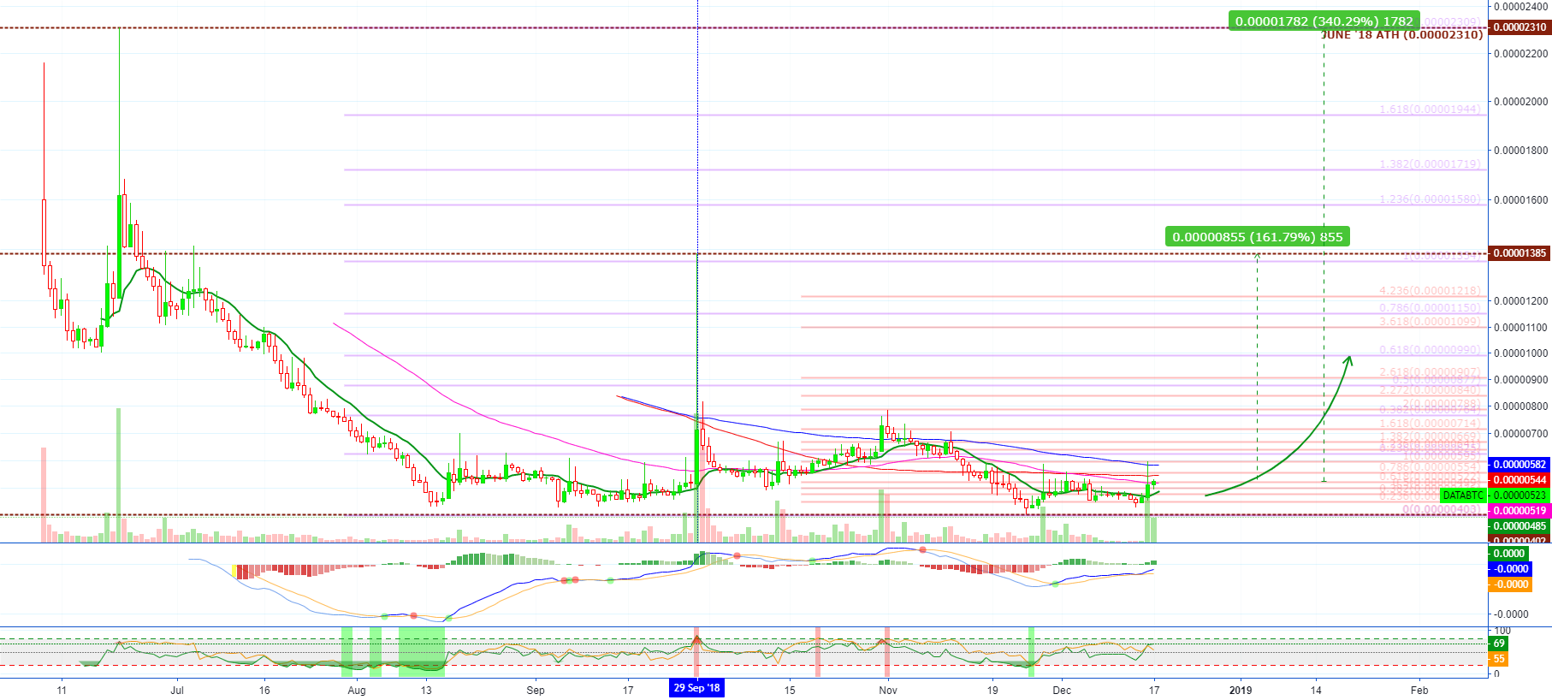1552x700 pixels.
Task: Click the green 69 RSI value label
Action: tap(1499, 644)
